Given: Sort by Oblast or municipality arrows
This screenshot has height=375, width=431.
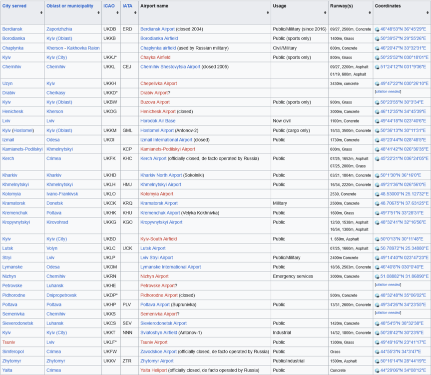Looking at the screenshot, I should tap(99, 12).
